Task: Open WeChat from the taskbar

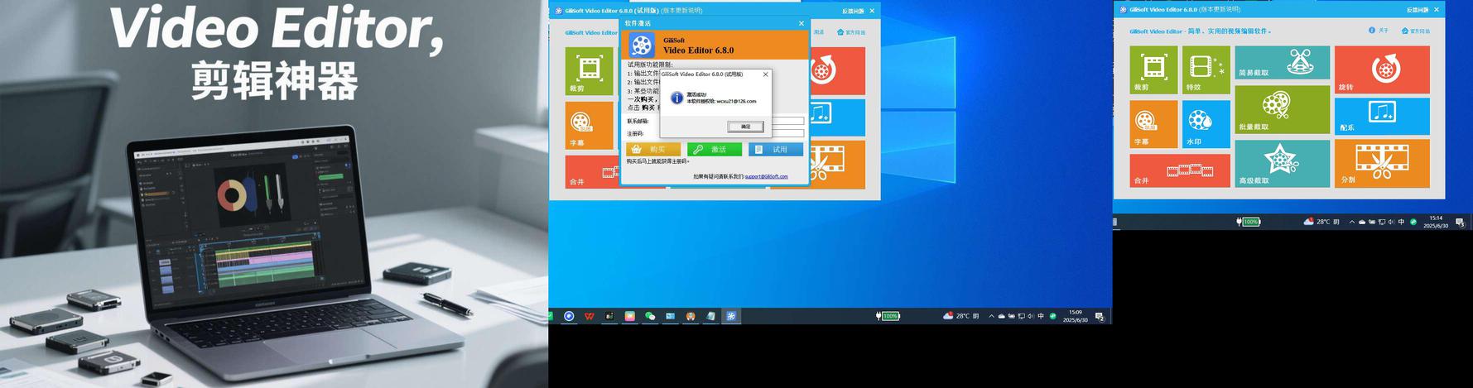Action: click(650, 316)
